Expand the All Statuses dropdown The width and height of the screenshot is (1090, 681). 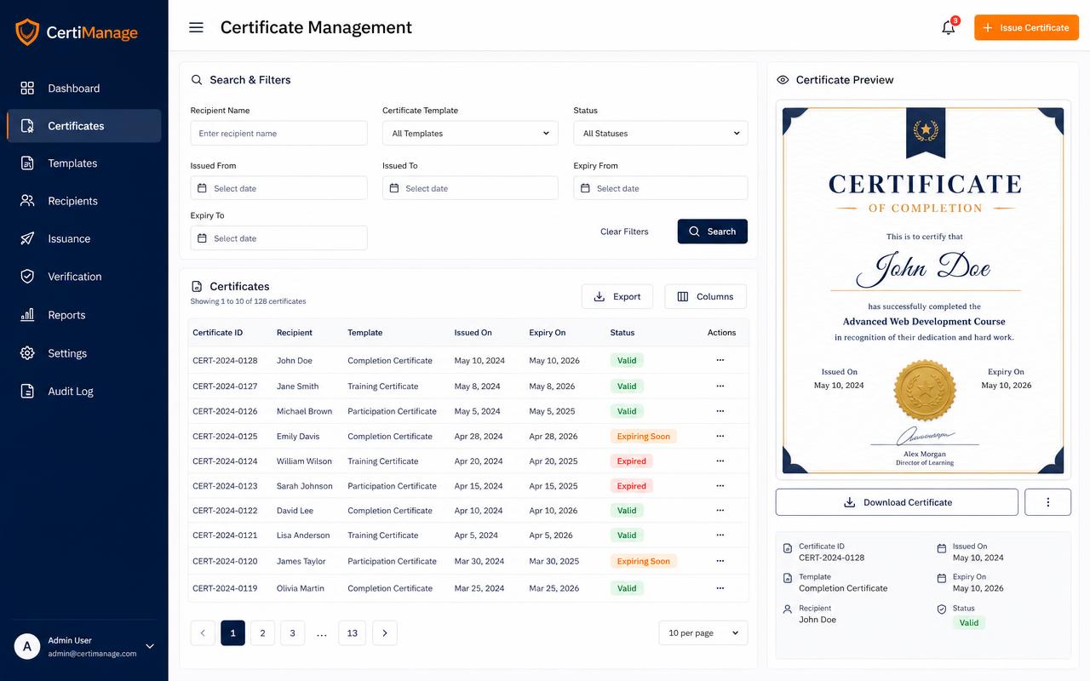(x=661, y=133)
